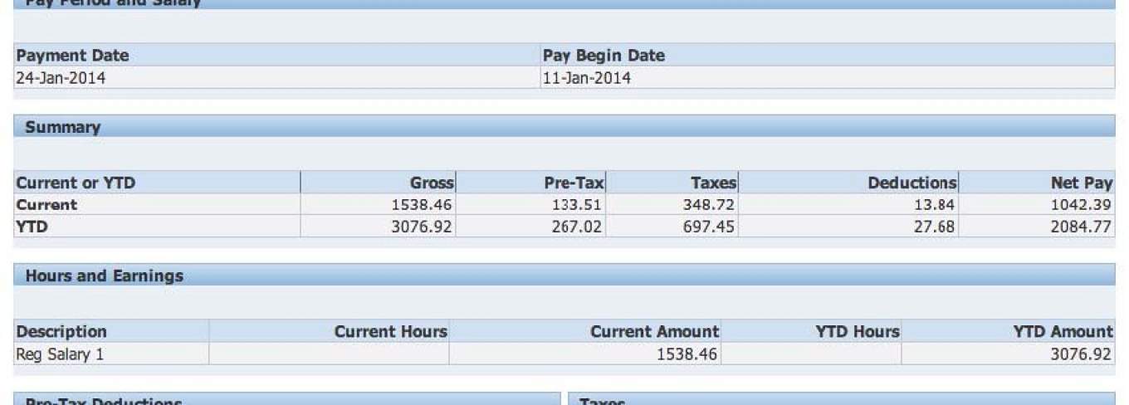Image resolution: width=1129 pixels, height=405 pixels.
Task: Select the YTD row label in Summary
Action: pos(32,226)
